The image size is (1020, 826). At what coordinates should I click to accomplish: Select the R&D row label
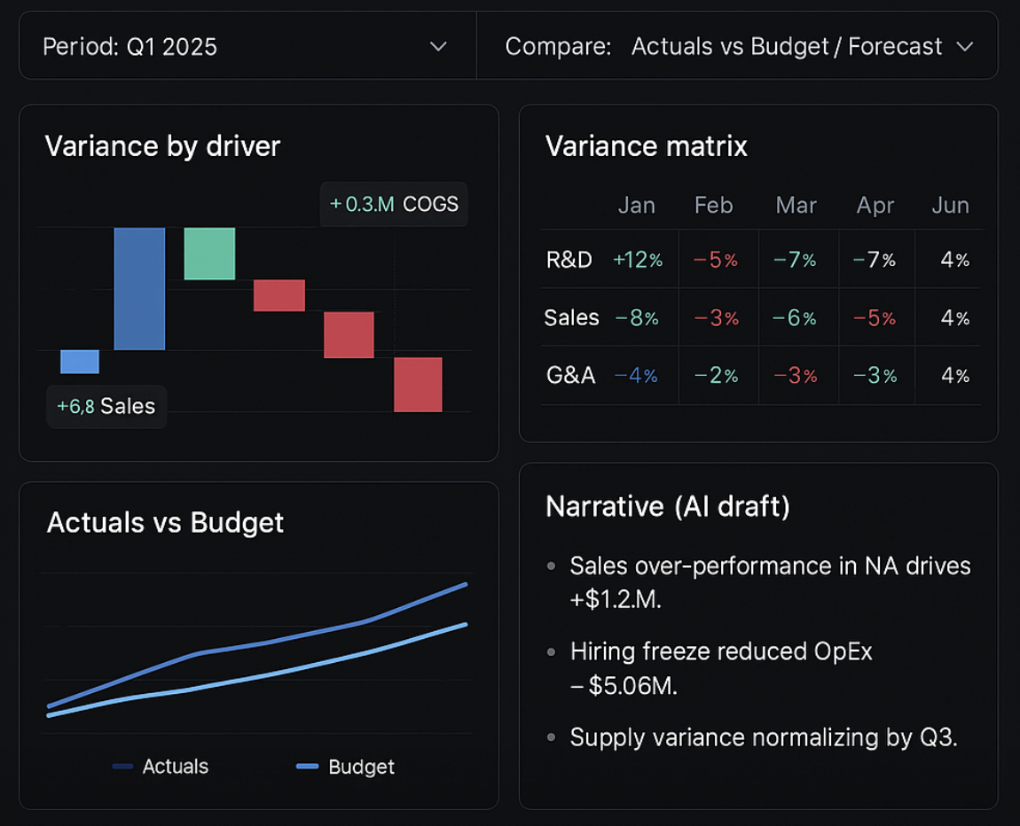[569, 261]
